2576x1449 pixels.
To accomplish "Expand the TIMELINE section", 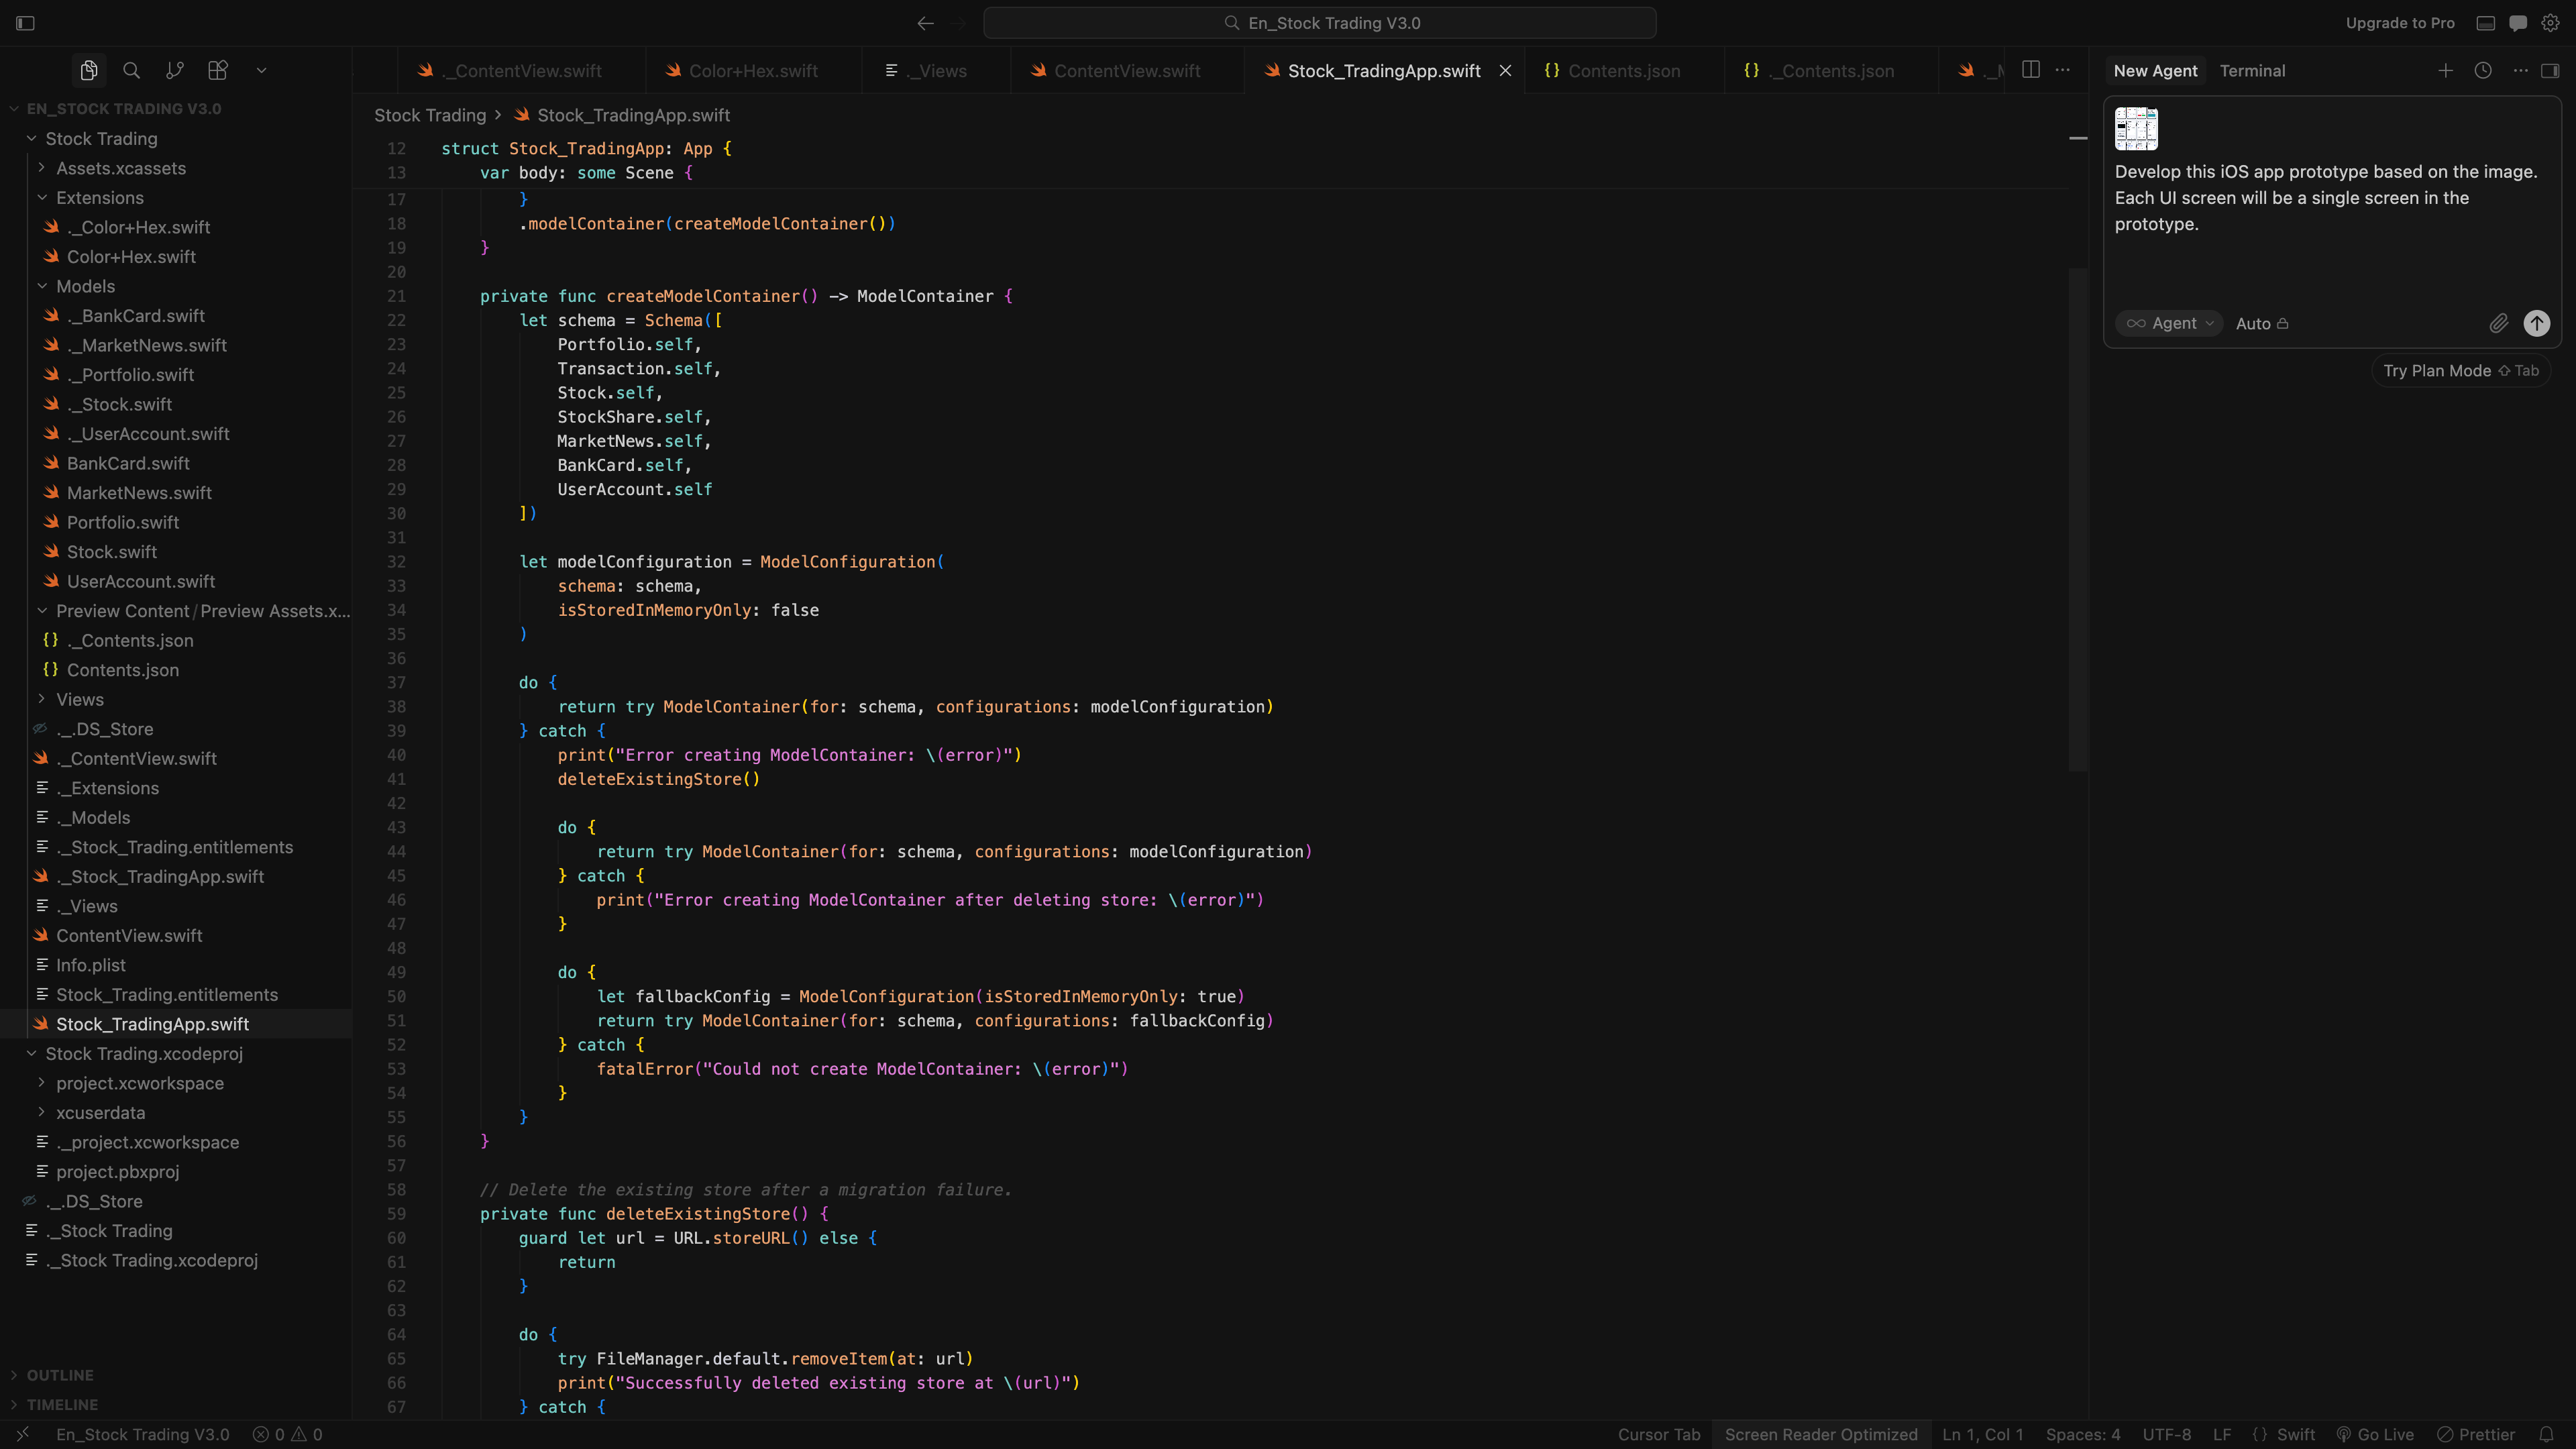I will coord(176,1404).
